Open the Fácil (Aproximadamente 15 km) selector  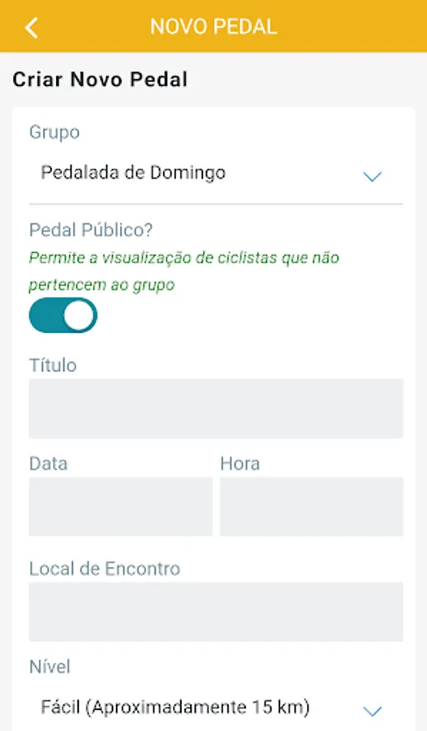[216, 707]
